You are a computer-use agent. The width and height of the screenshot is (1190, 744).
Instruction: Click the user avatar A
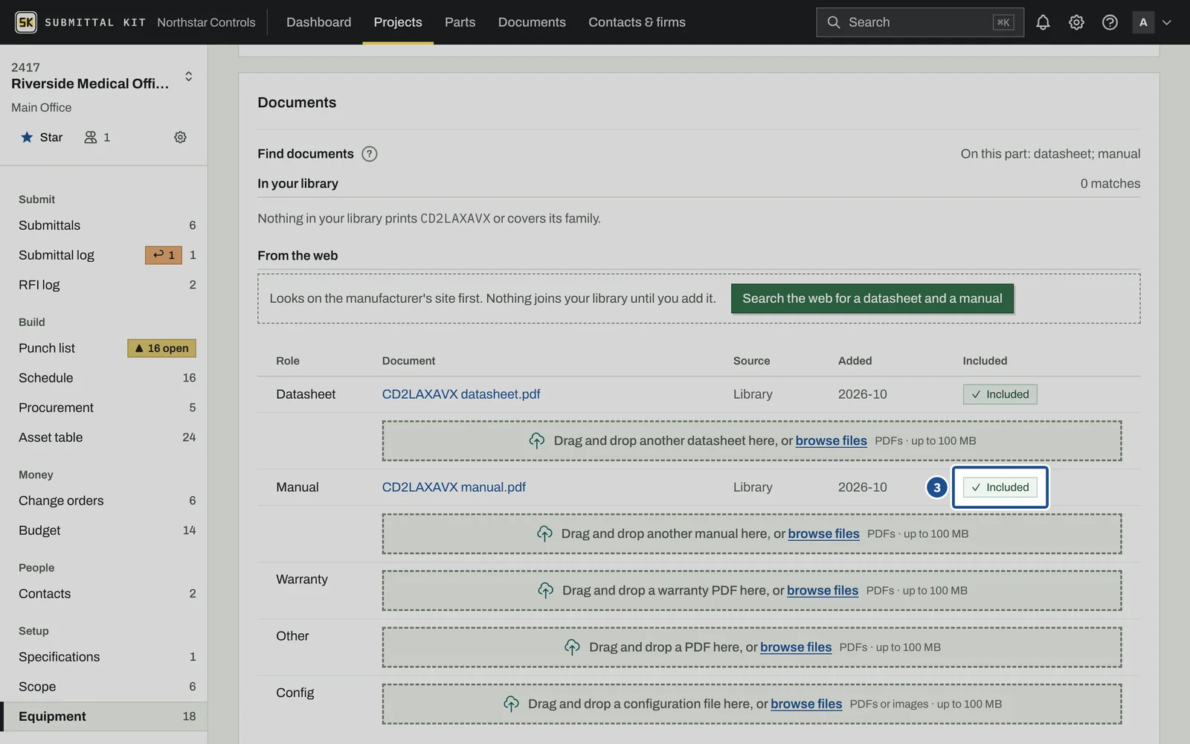[1143, 22]
